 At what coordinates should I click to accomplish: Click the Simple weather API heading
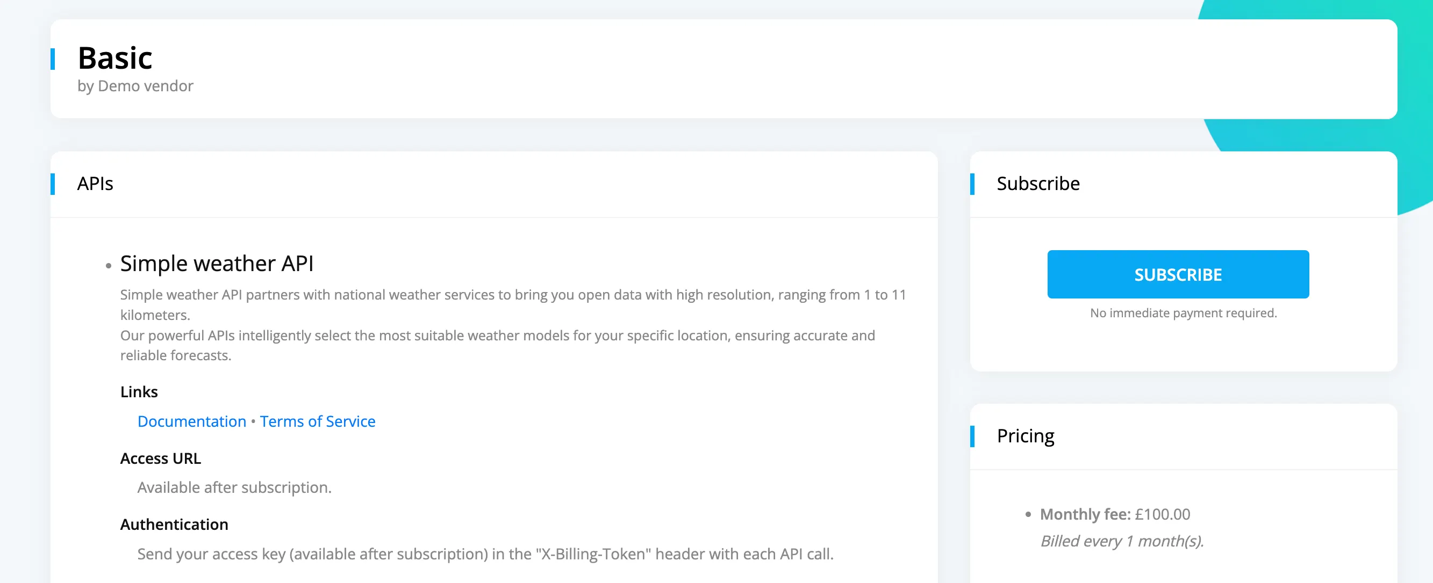[217, 263]
